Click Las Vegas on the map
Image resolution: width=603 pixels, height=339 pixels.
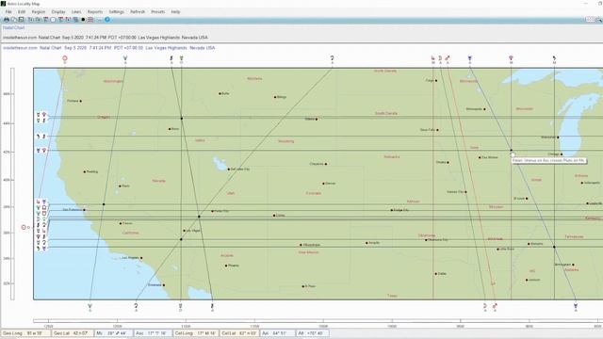pyautogui.click(x=185, y=231)
